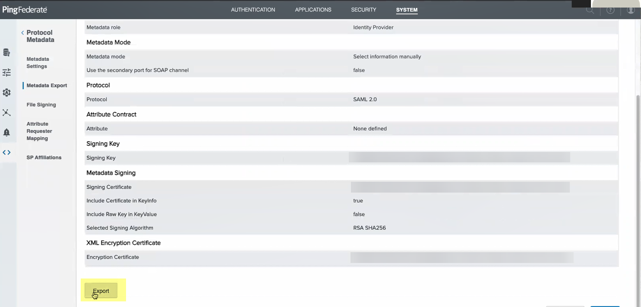This screenshot has height=307, width=641.
Task: Click the vertical page scrollbar
Action: (x=638, y=173)
